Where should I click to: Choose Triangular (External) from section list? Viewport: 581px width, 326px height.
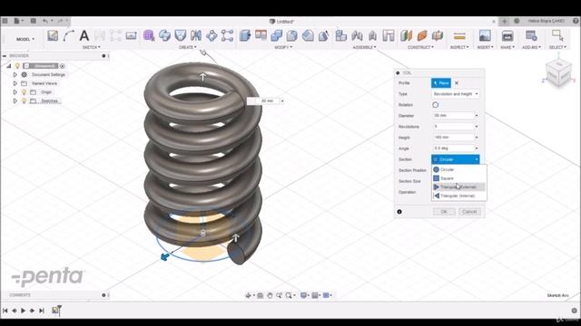pyautogui.click(x=459, y=187)
